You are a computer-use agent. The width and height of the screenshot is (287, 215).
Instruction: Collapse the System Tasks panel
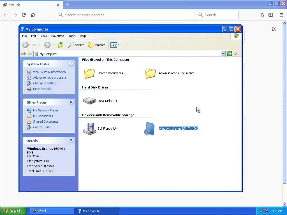click(71, 64)
